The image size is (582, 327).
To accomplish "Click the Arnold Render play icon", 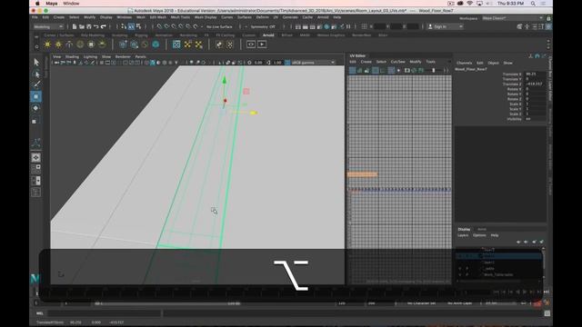I will [x=262, y=45].
